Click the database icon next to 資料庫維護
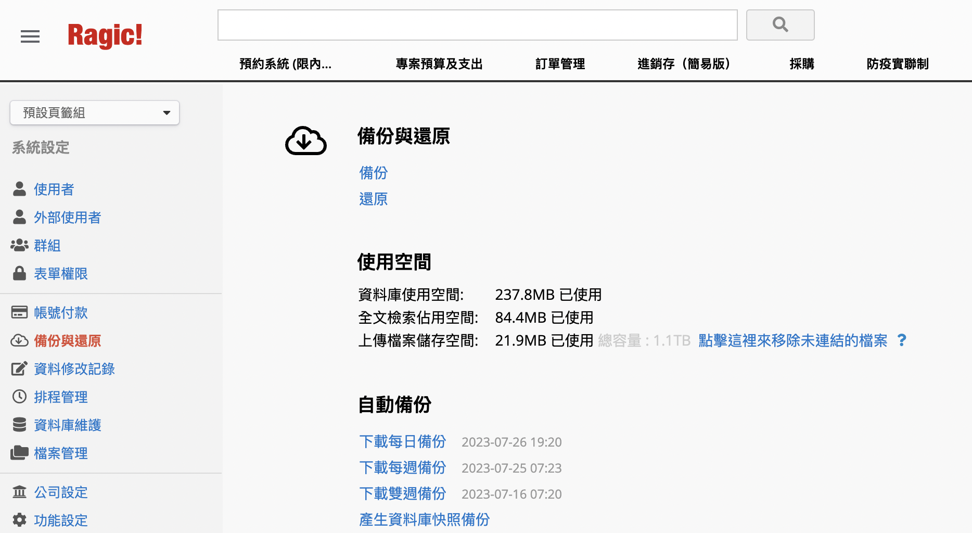This screenshot has height=533, width=972. (x=19, y=425)
